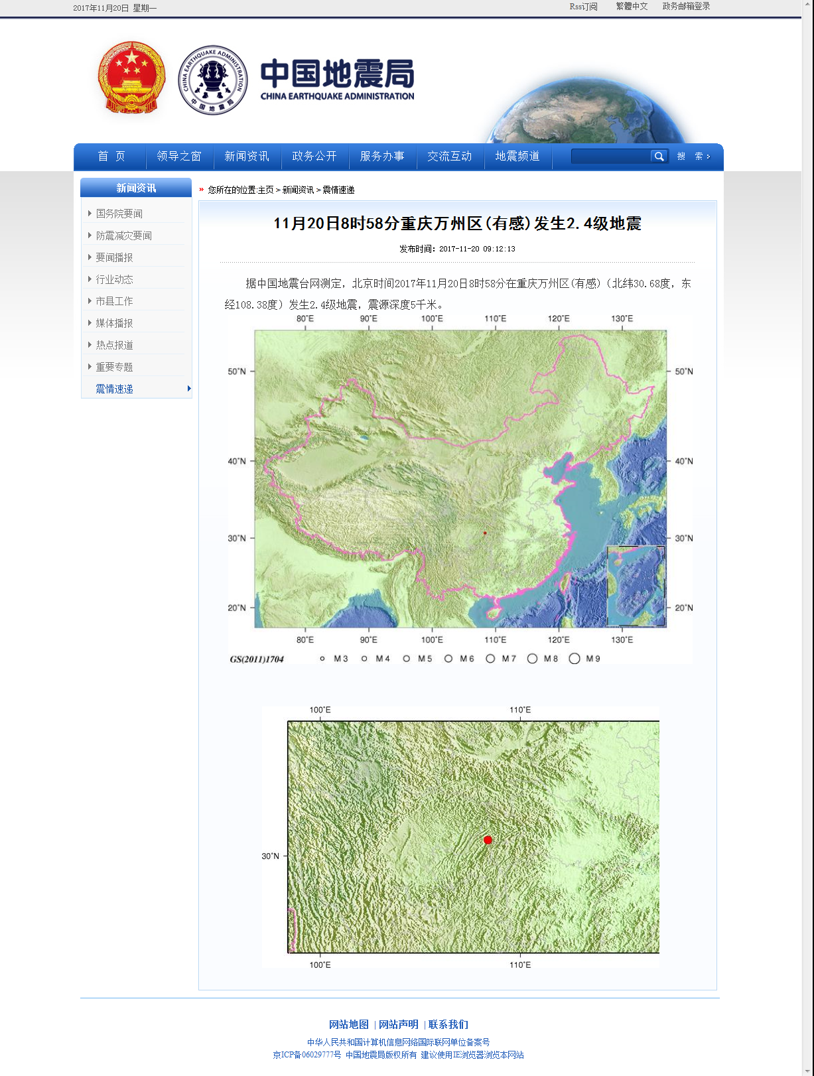Click the arrow beside 震情速递 in the sidebar
This screenshot has width=814, height=1076.
click(x=189, y=389)
